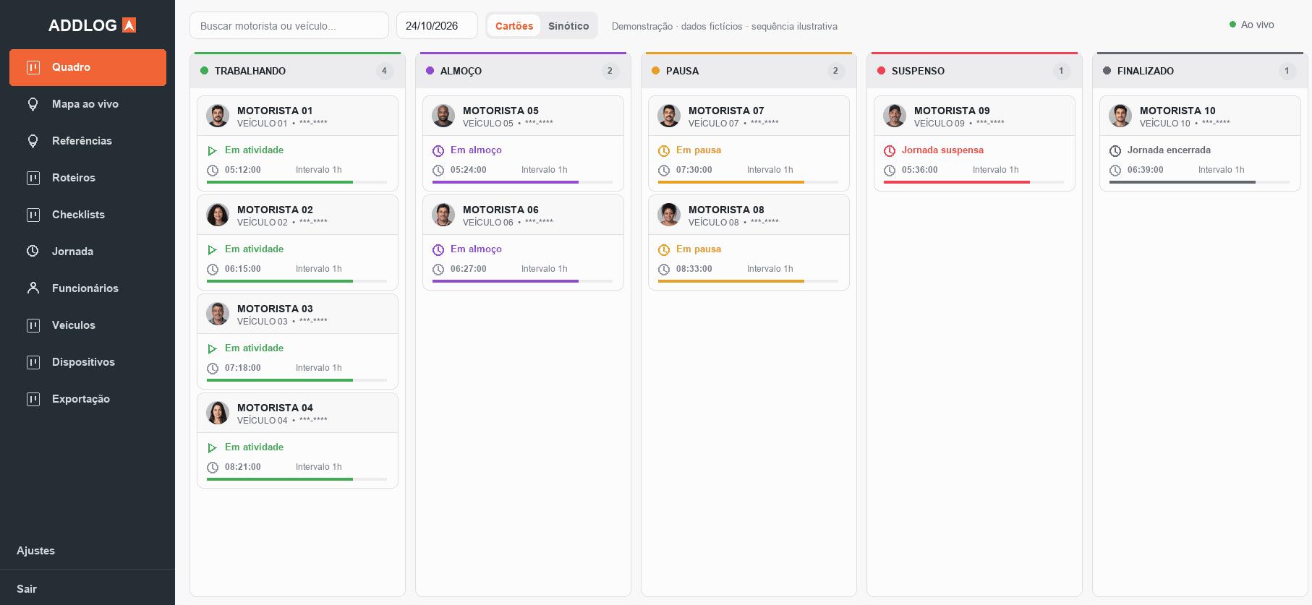
Task: Click Motorista 05 purple lunch clock icon
Action: click(438, 150)
